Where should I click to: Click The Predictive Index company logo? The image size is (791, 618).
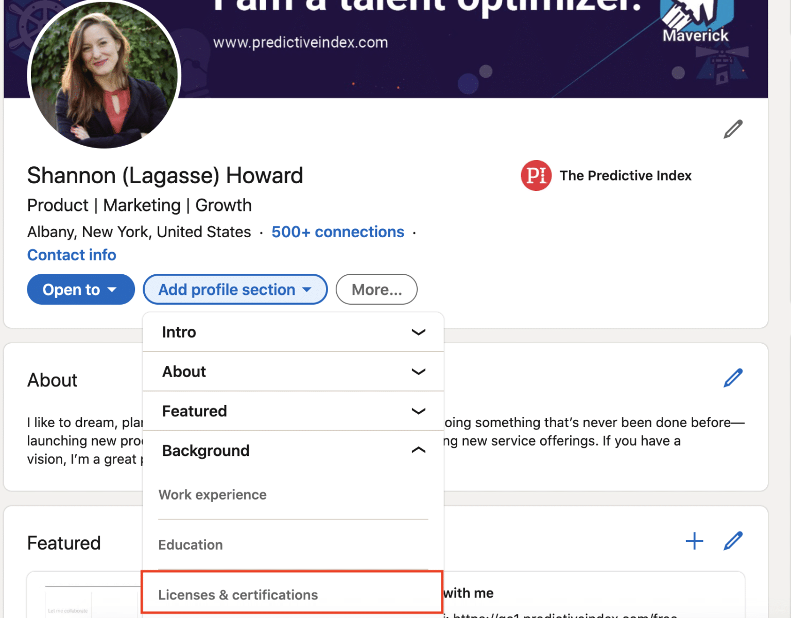point(536,175)
